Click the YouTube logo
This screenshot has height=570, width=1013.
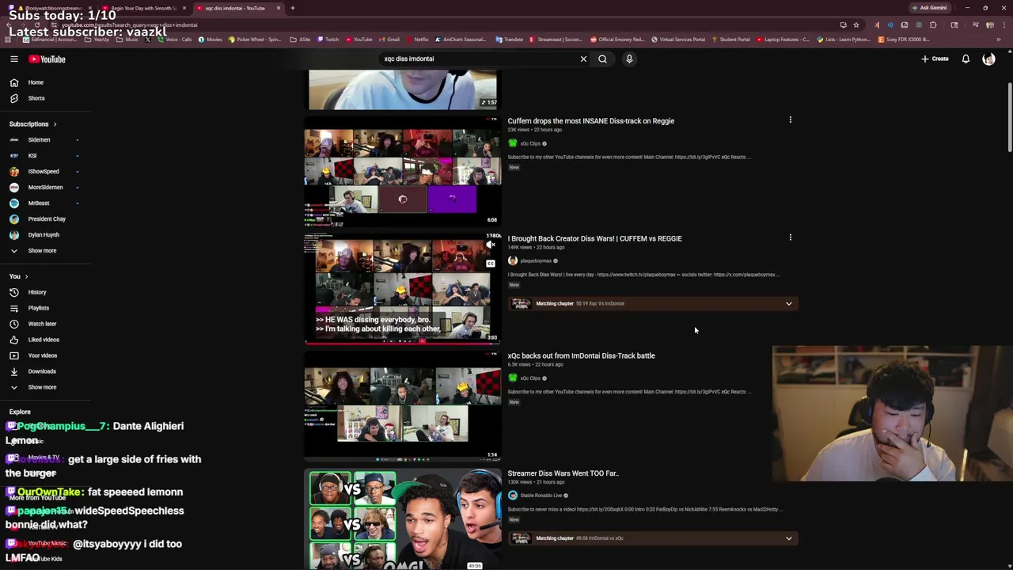(47, 59)
